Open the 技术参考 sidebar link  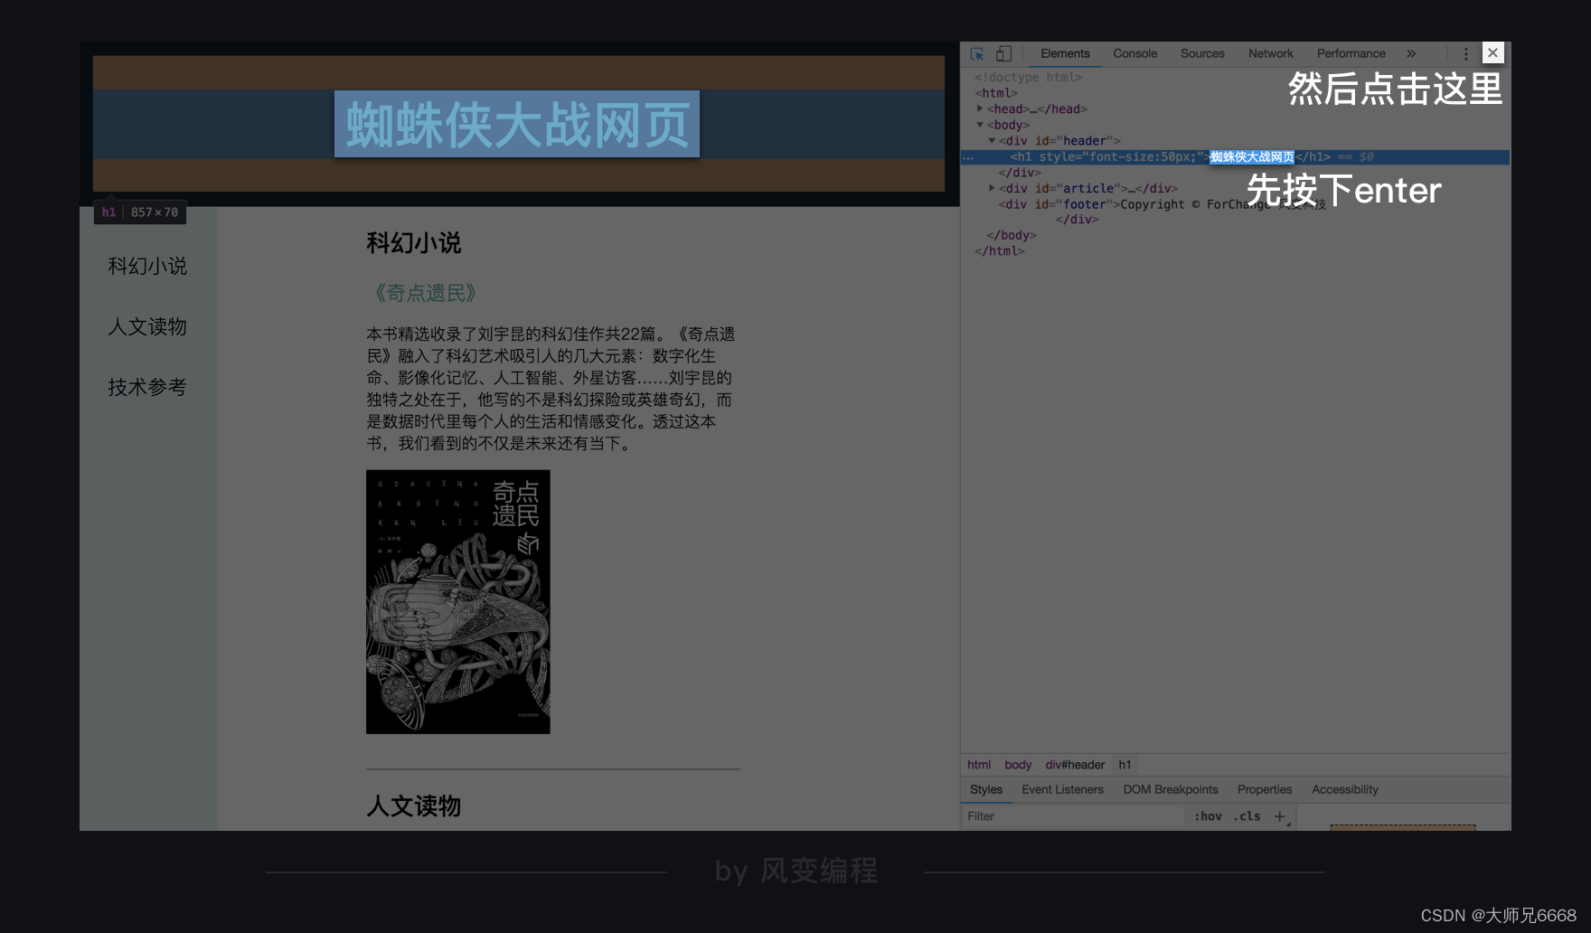coord(147,387)
